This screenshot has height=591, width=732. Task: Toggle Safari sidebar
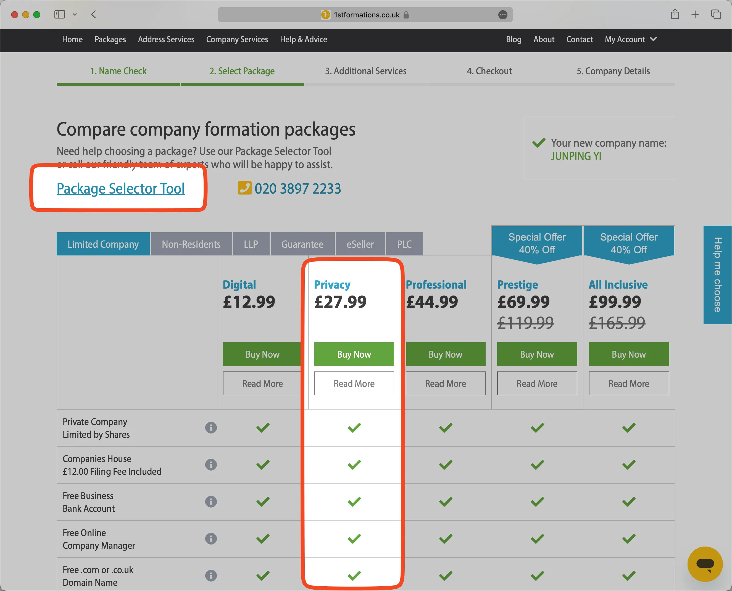coord(60,14)
